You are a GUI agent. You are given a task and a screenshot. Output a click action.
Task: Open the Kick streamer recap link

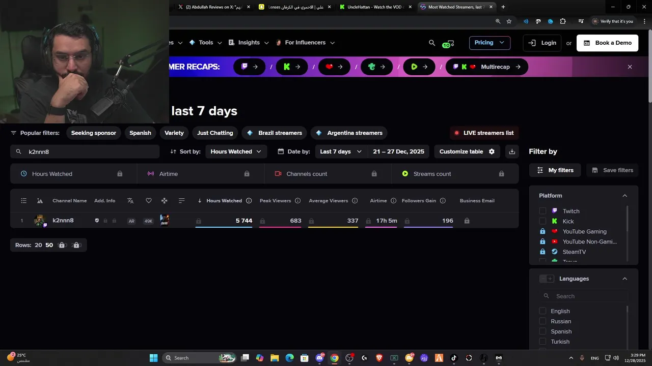[x=292, y=67]
